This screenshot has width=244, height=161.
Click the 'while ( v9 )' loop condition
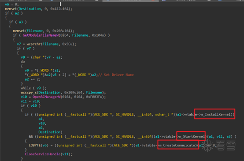pos(33,88)
